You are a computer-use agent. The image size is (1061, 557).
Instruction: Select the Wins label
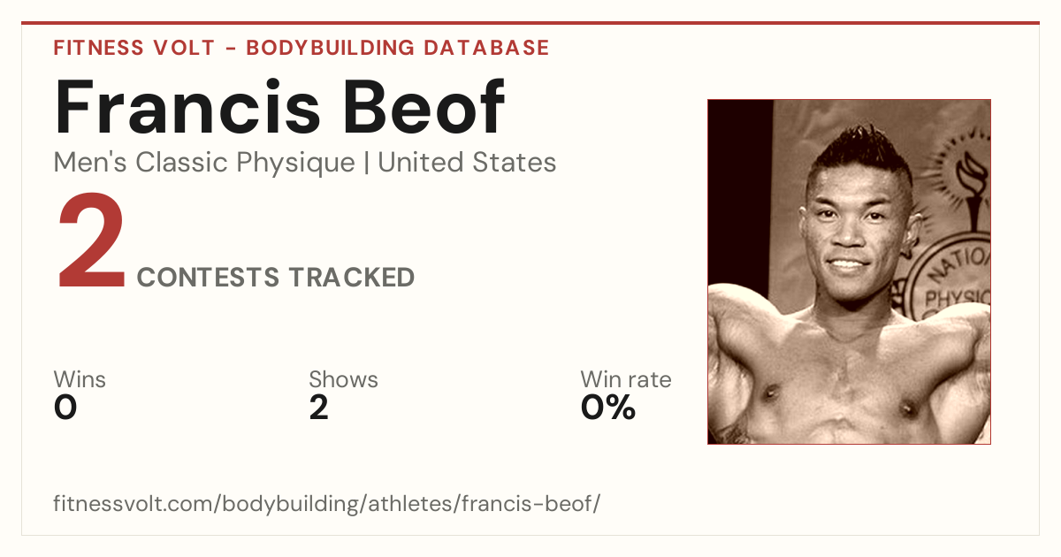pos(80,379)
